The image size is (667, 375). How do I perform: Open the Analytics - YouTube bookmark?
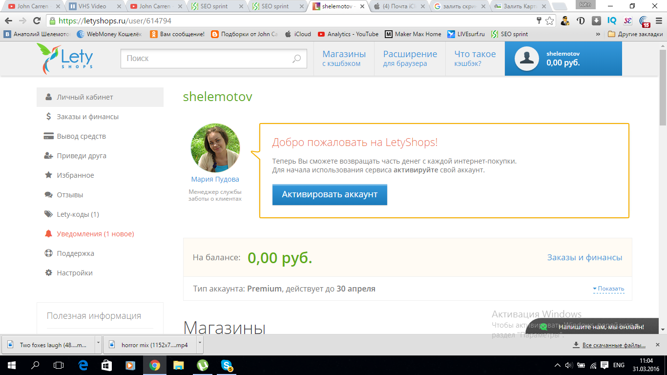pos(348,34)
